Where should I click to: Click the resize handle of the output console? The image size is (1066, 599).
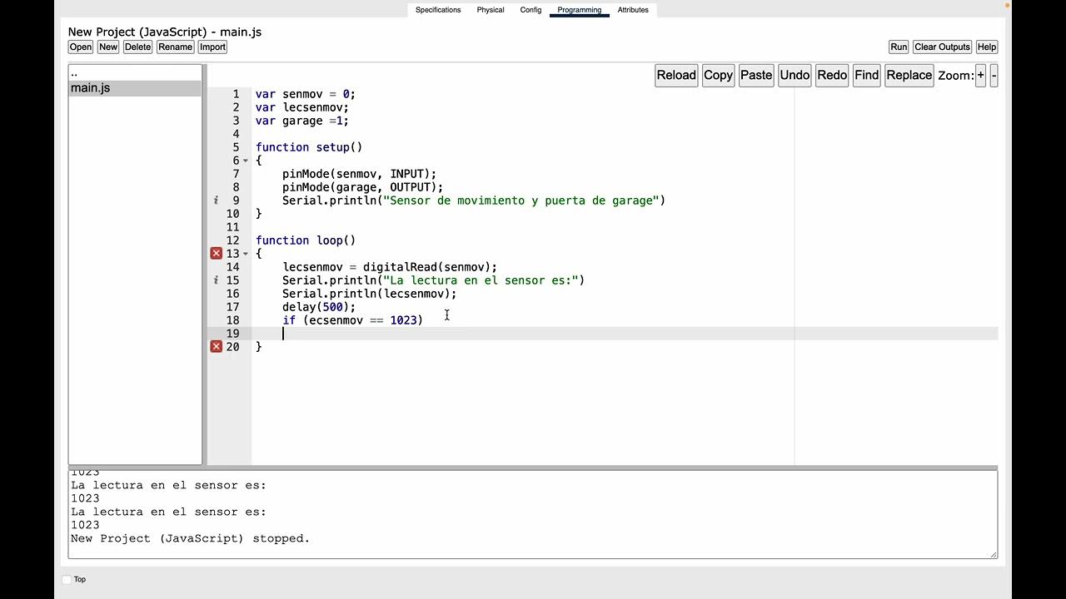(993, 554)
